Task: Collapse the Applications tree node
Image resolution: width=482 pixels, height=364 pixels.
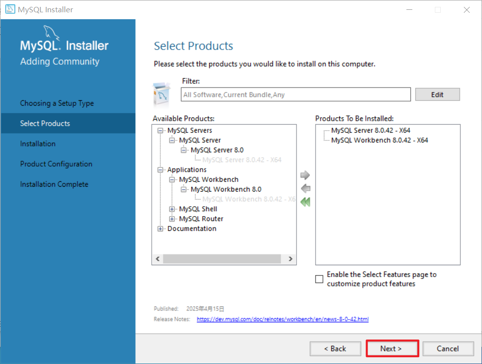Action: pos(160,170)
